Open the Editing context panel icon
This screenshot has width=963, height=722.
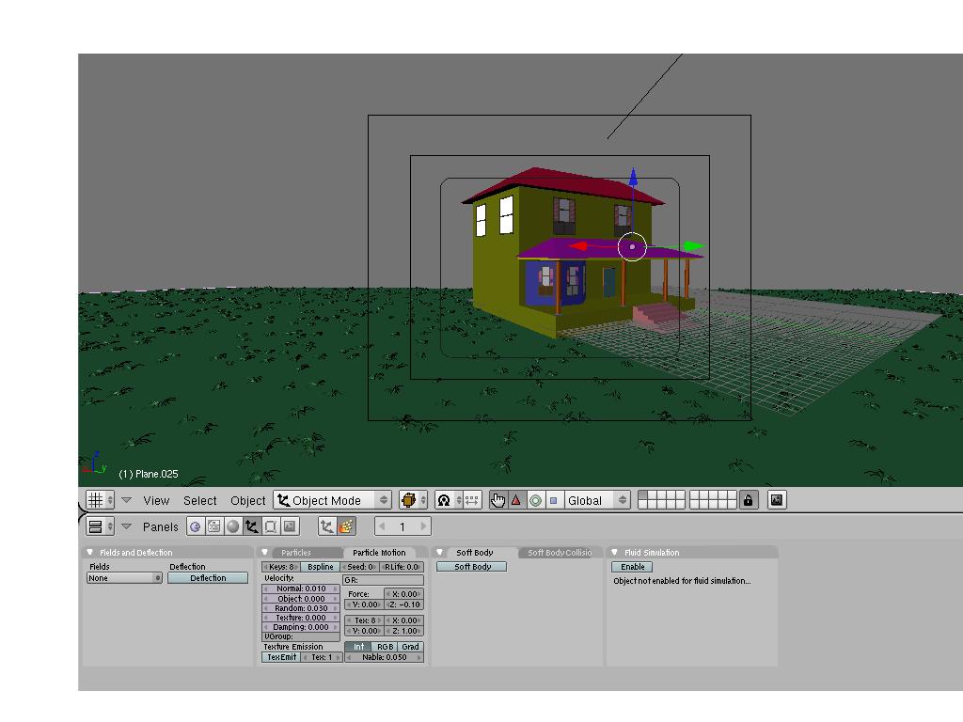click(270, 526)
